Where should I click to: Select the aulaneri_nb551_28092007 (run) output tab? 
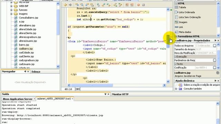(54, 99)
